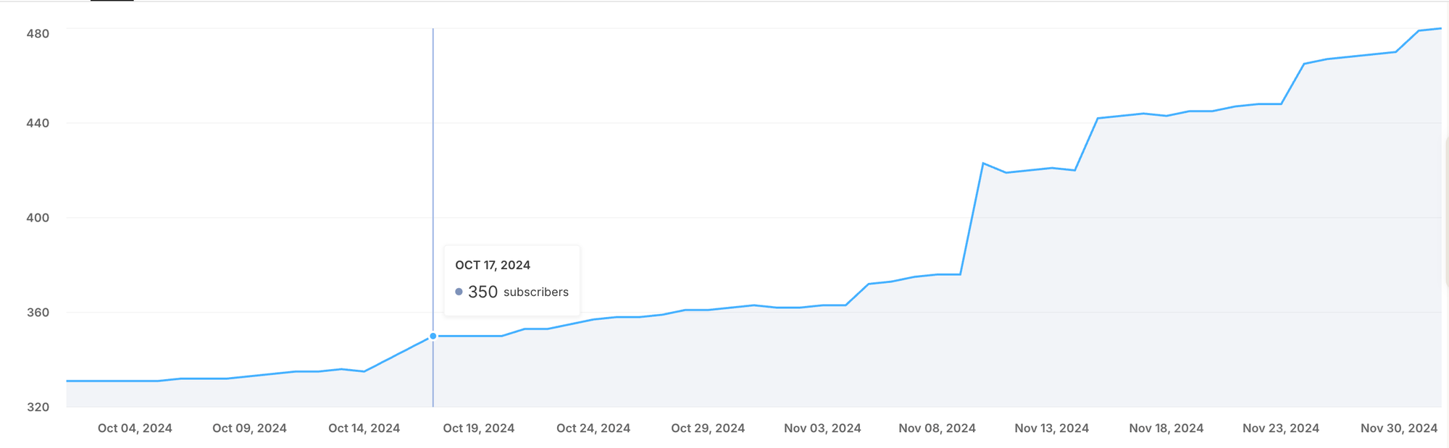Click the "Nov 03, 2024" date label
The image size is (1449, 448).
pyautogui.click(x=822, y=428)
